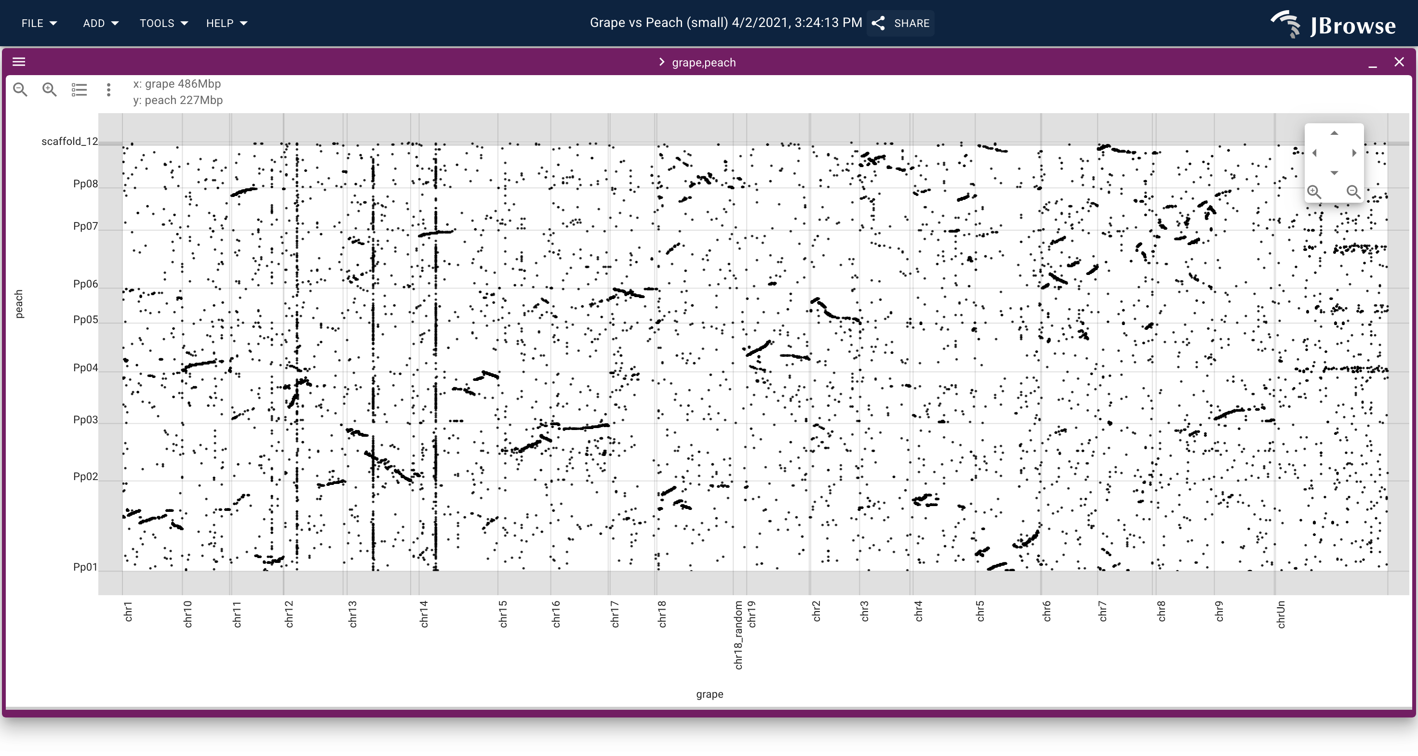The image size is (1418, 756).
Task: Click the Pp02 y-axis label
Action: (85, 476)
